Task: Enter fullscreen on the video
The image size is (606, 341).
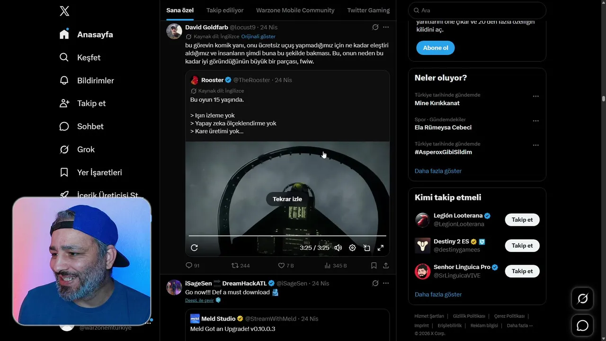Action: (381, 248)
